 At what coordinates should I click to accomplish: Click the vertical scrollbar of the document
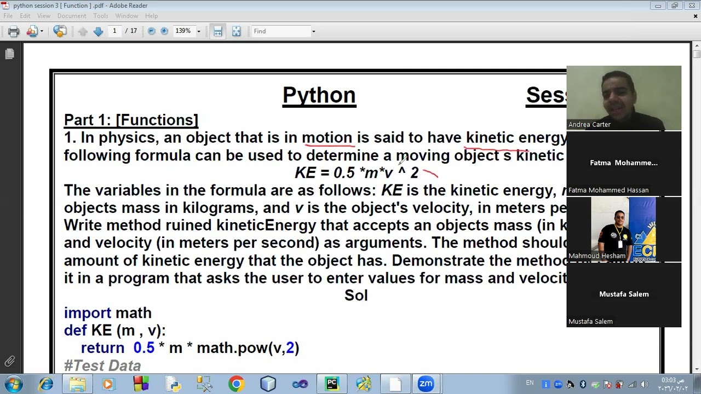[x=696, y=208]
